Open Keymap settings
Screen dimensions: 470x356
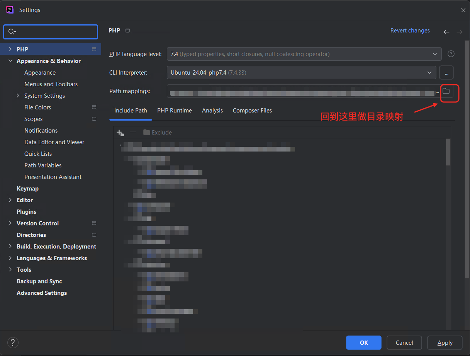[27, 188]
